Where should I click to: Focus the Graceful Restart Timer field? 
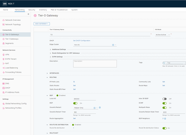84,112
